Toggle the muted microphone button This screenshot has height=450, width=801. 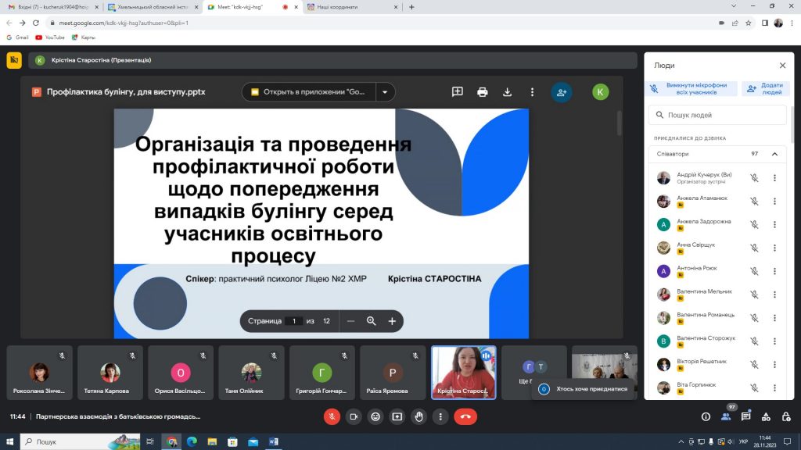332,417
